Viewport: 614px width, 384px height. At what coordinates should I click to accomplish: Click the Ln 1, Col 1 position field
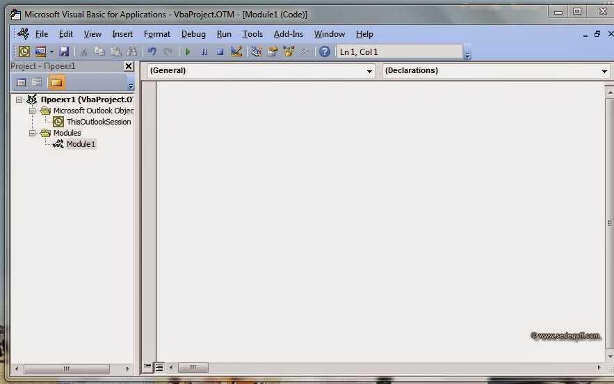399,51
